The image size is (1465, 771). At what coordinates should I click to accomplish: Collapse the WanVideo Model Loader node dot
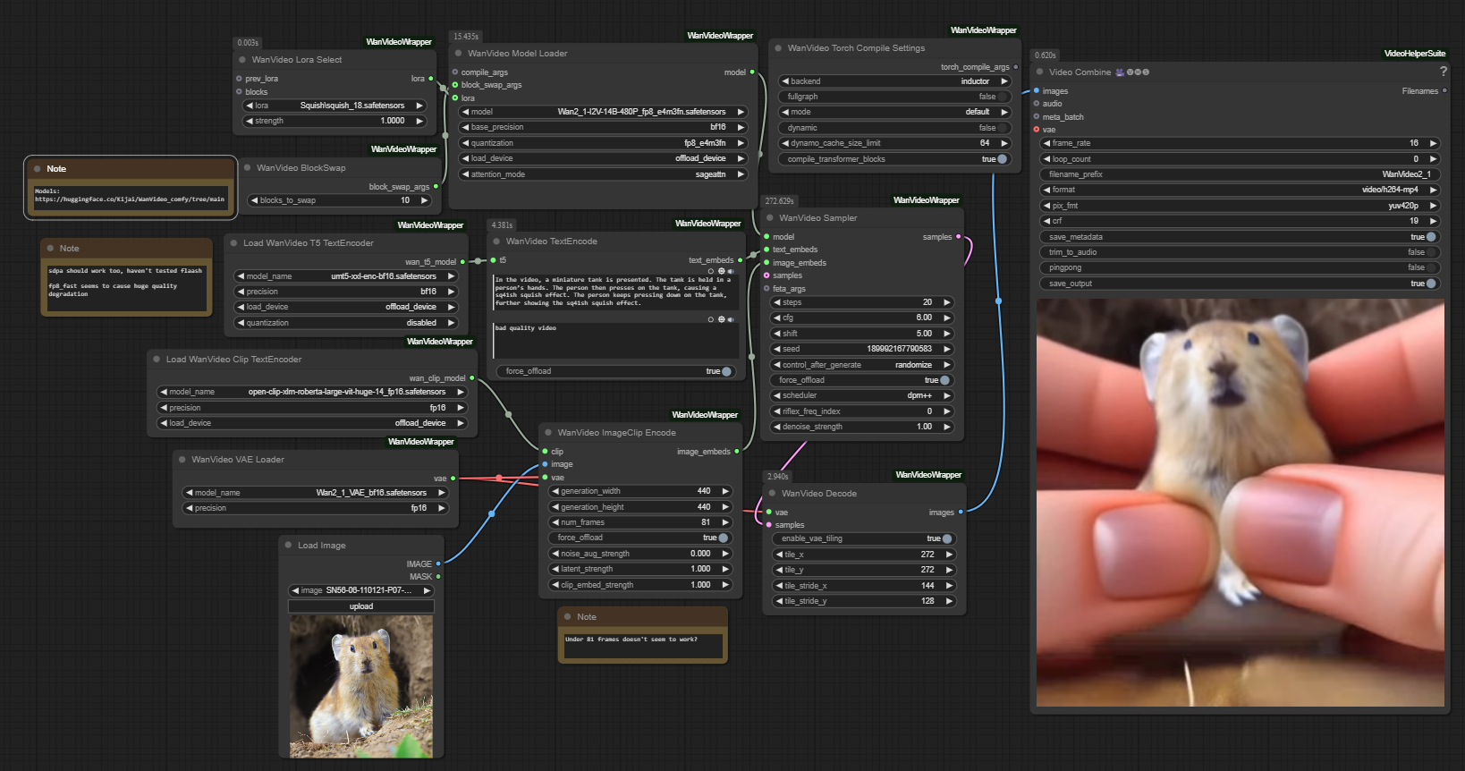tap(458, 54)
